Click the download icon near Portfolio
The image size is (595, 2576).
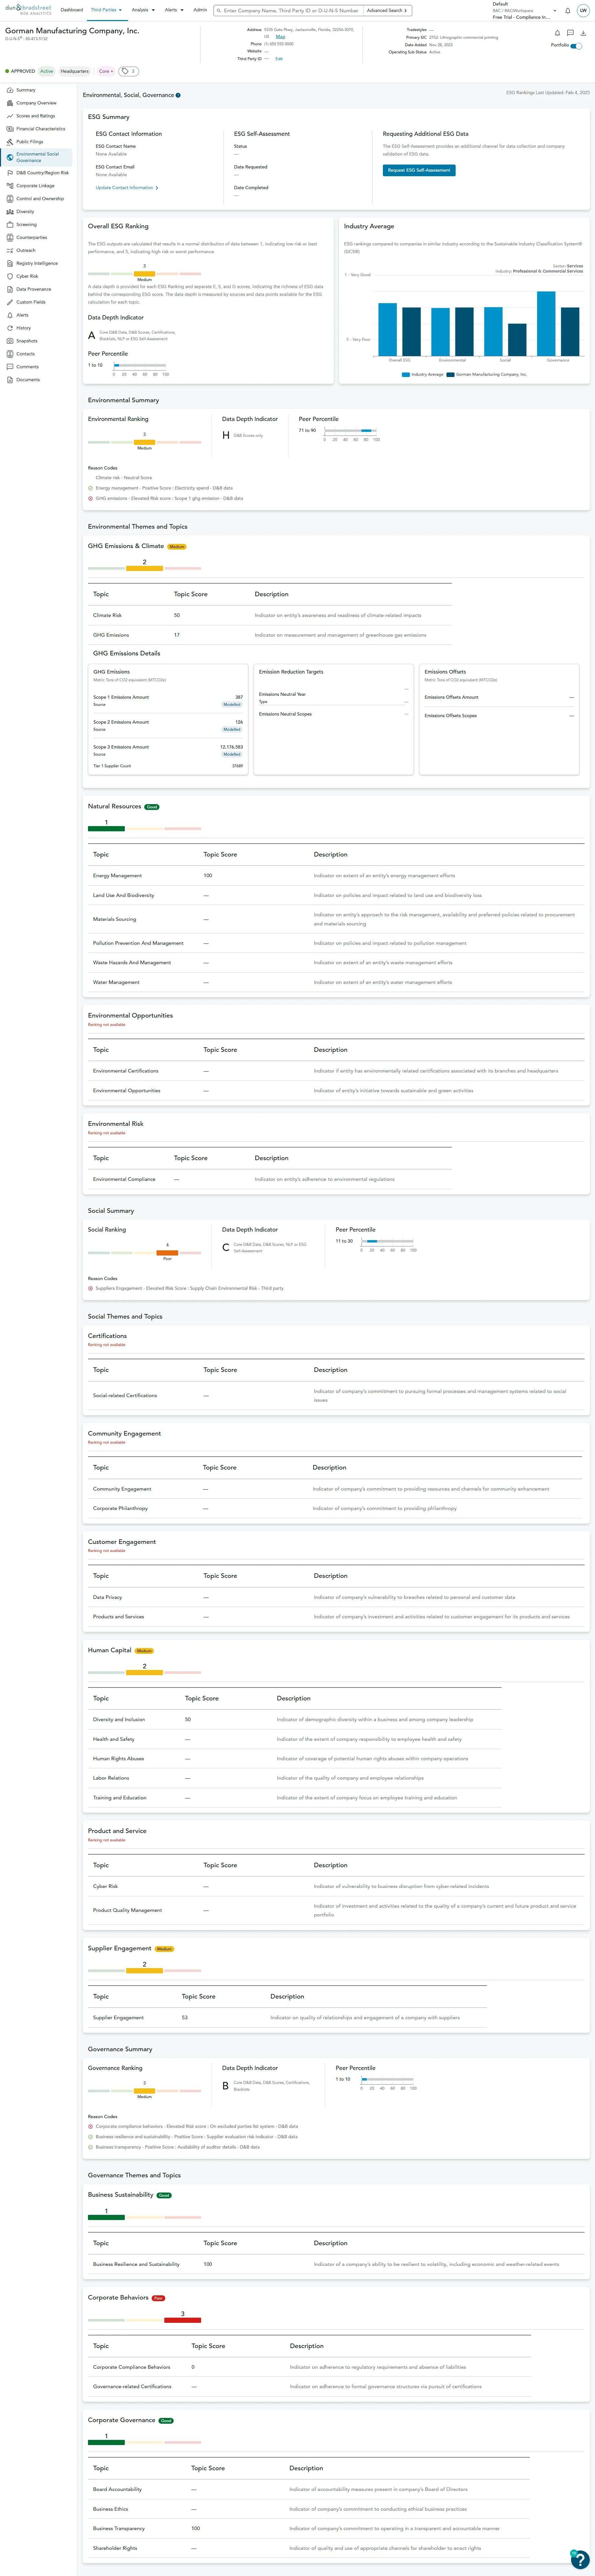(583, 33)
